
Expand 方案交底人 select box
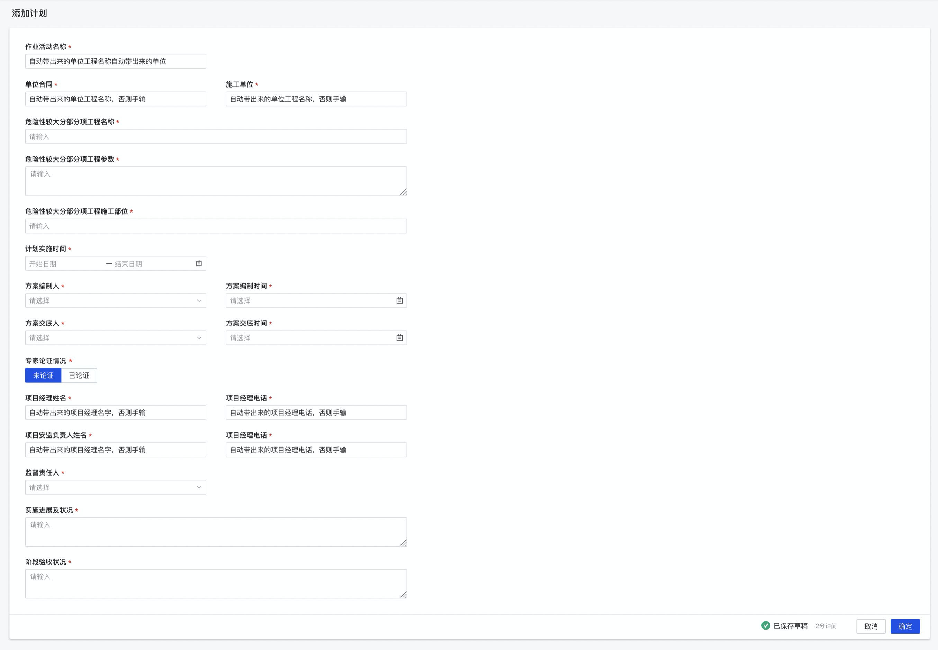[x=115, y=337]
